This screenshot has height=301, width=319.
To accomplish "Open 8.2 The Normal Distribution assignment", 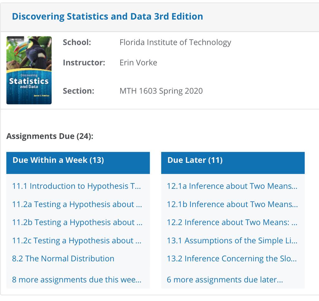I will (63, 259).
